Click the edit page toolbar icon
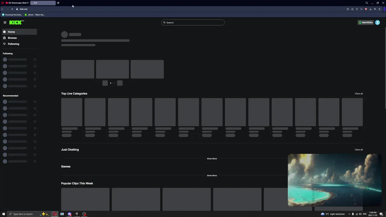The width and height of the screenshot is (386, 217). tap(348, 9)
